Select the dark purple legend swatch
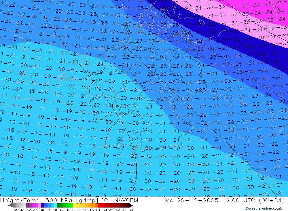The image size is (288, 211). click(27, 206)
